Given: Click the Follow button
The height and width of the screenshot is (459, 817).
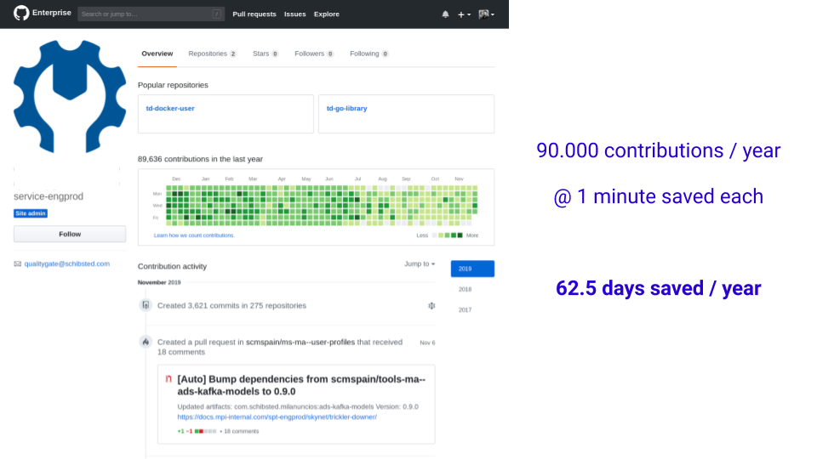Looking at the screenshot, I should tap(70, 234).
